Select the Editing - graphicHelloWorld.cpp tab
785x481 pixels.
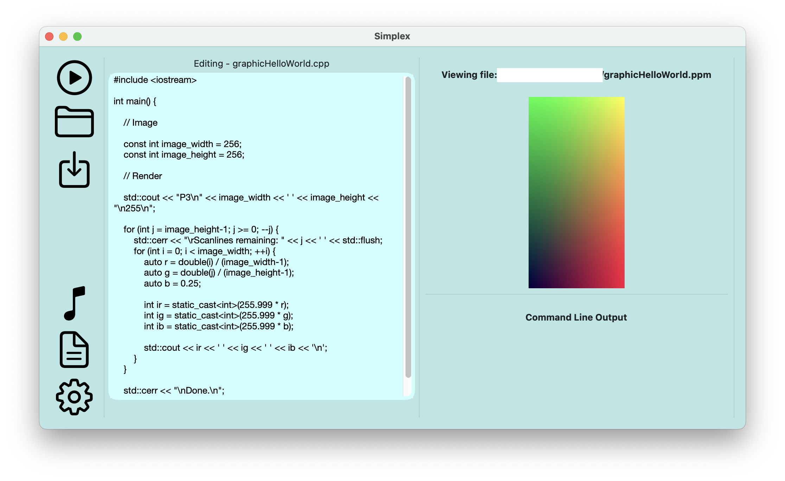(261, 64)
